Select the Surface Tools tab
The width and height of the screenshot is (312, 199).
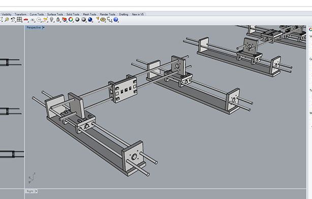(x=55, y=14)
